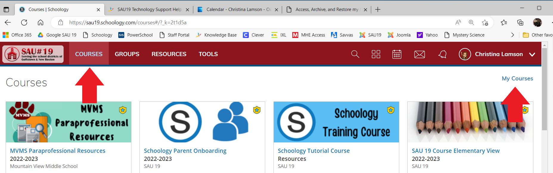Open Schoology Parent Onboarding course link
This screenshot has width=553, height=173.
185,151
